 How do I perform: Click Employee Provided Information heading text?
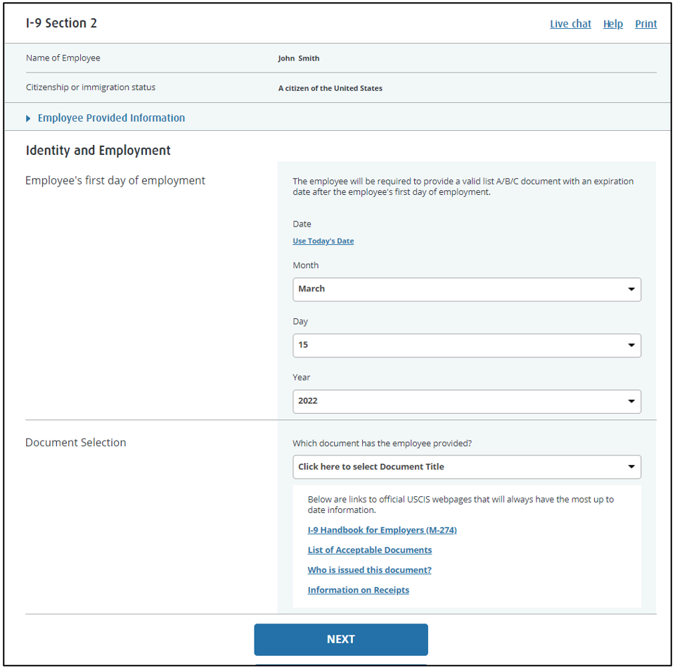pyautogui.click(x=111, y=118)
